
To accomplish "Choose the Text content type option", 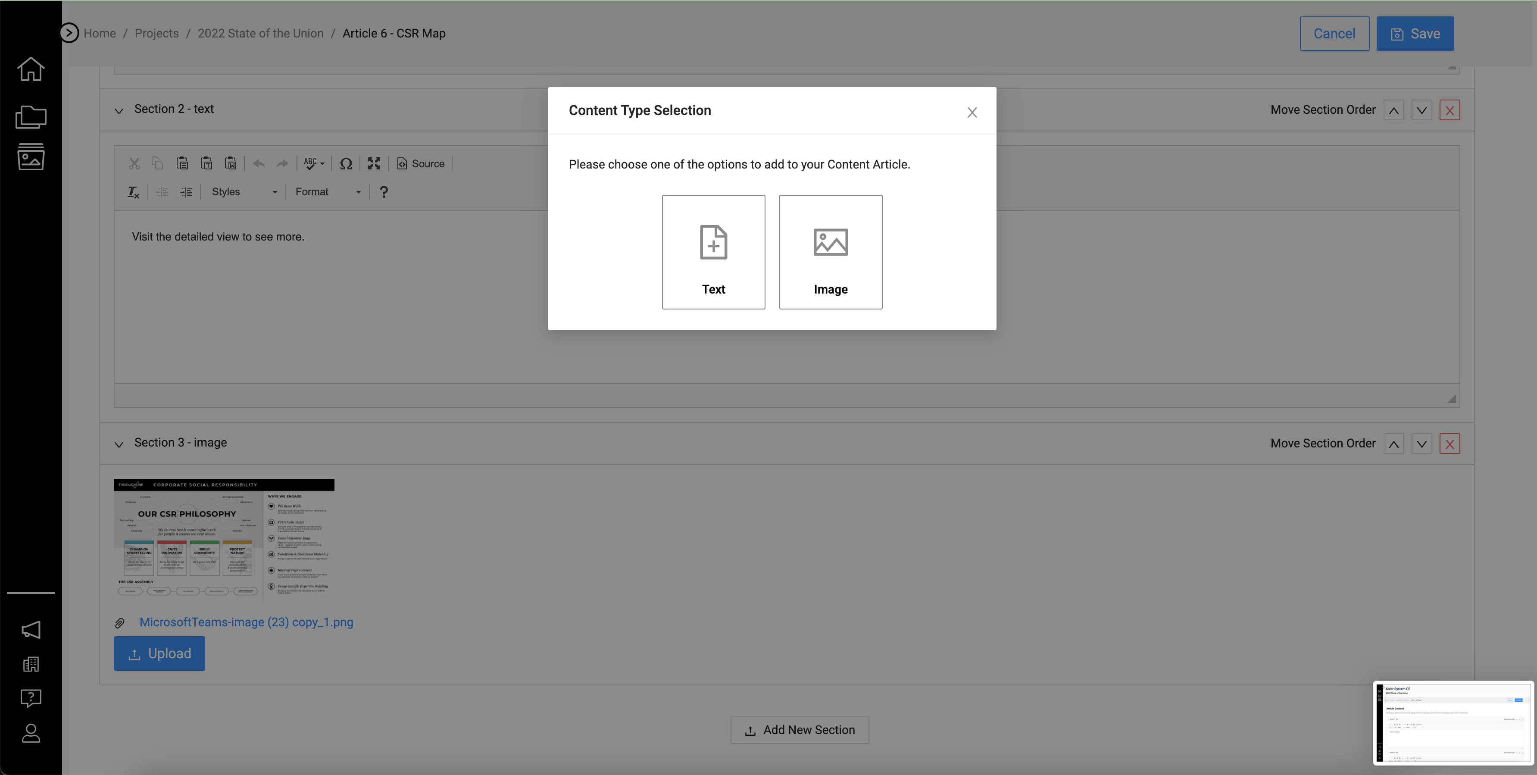I will tap(713, 252).
